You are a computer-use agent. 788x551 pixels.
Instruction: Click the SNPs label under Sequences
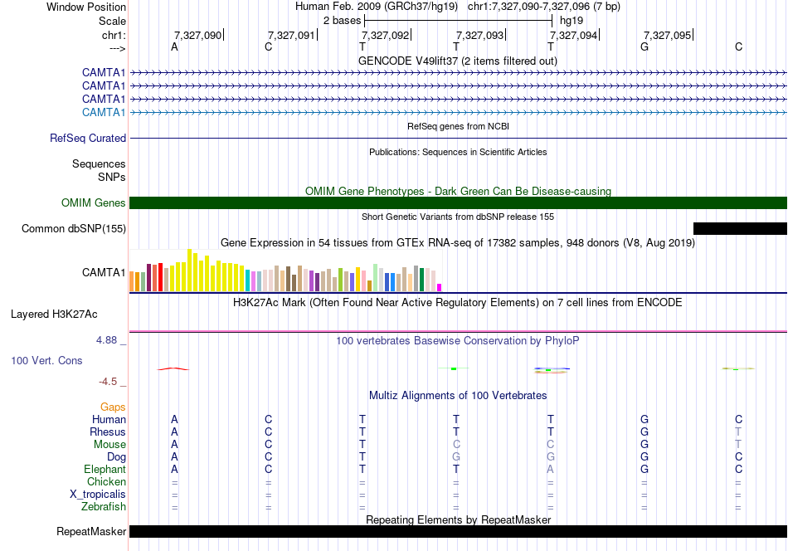click(112, 177)
